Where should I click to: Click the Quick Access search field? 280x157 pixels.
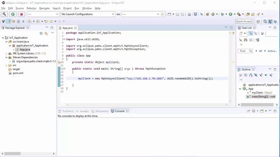tap(244, 21)
